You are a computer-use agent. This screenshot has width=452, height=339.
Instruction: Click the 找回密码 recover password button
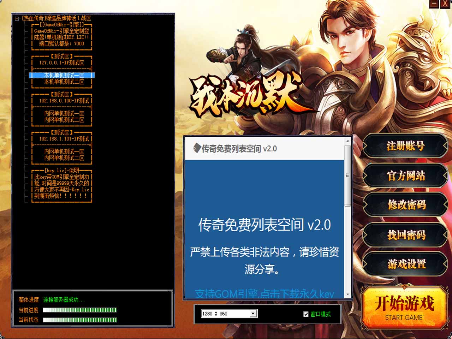pyautogui.click(x=405, y=235)
